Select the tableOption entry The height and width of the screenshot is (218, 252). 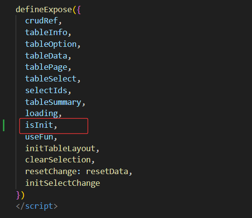point(51,44)
